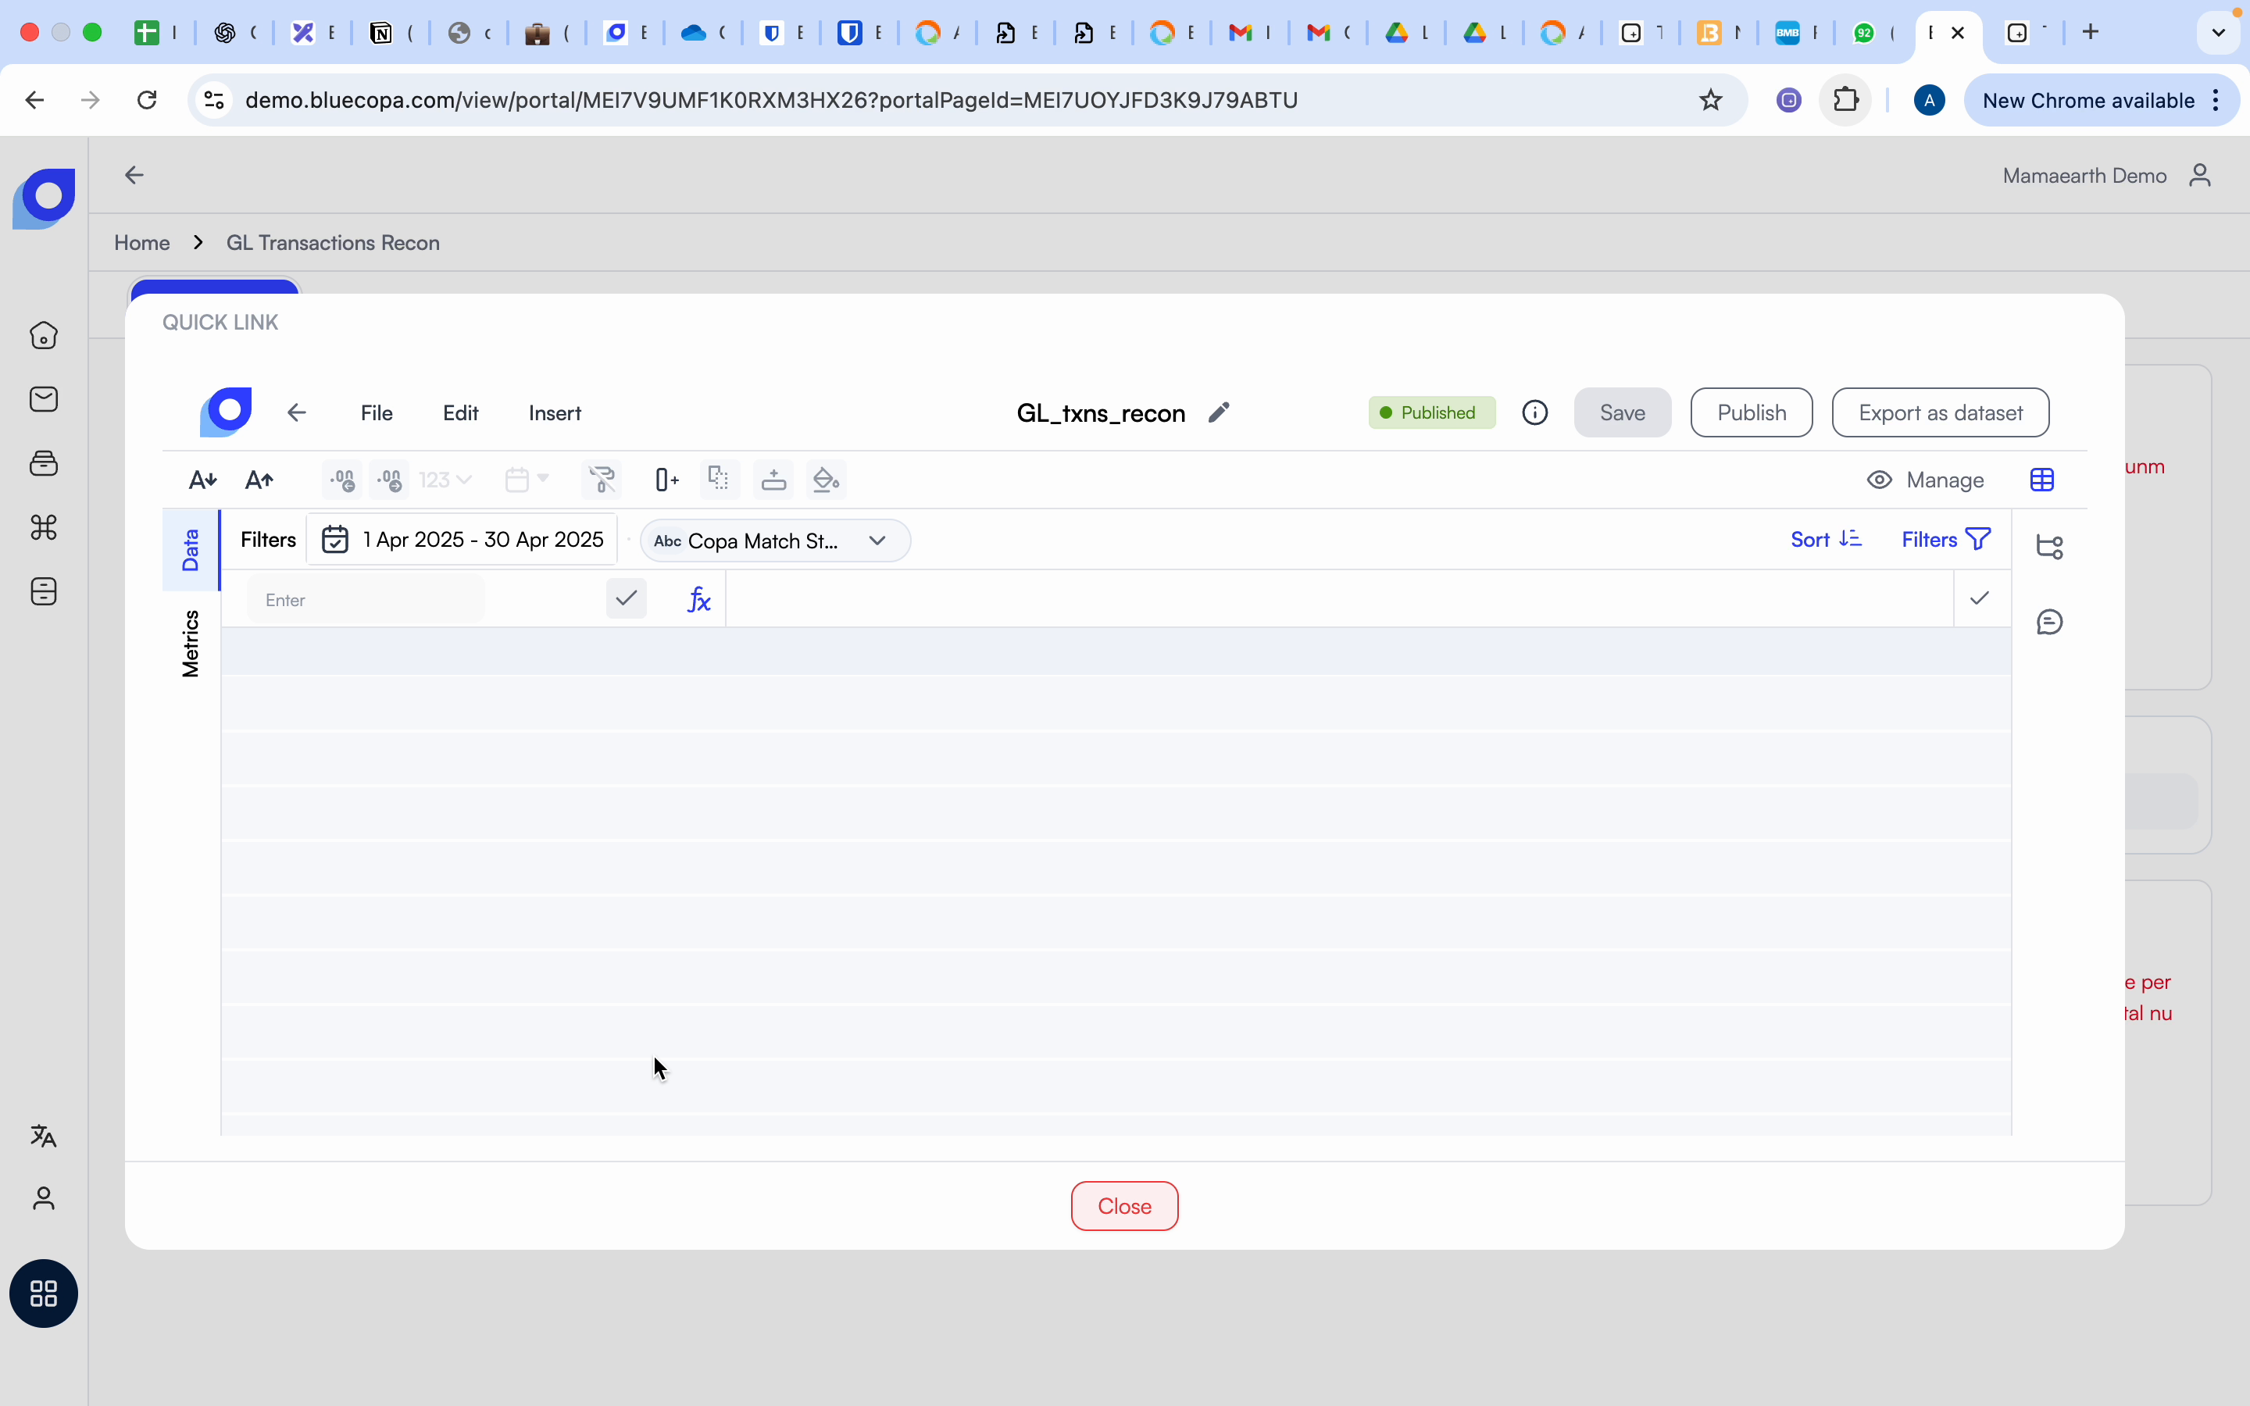The image size is (2250, 1406).
Task: Click the Home icon in the left sidebar
Action: tap(44, 336)
